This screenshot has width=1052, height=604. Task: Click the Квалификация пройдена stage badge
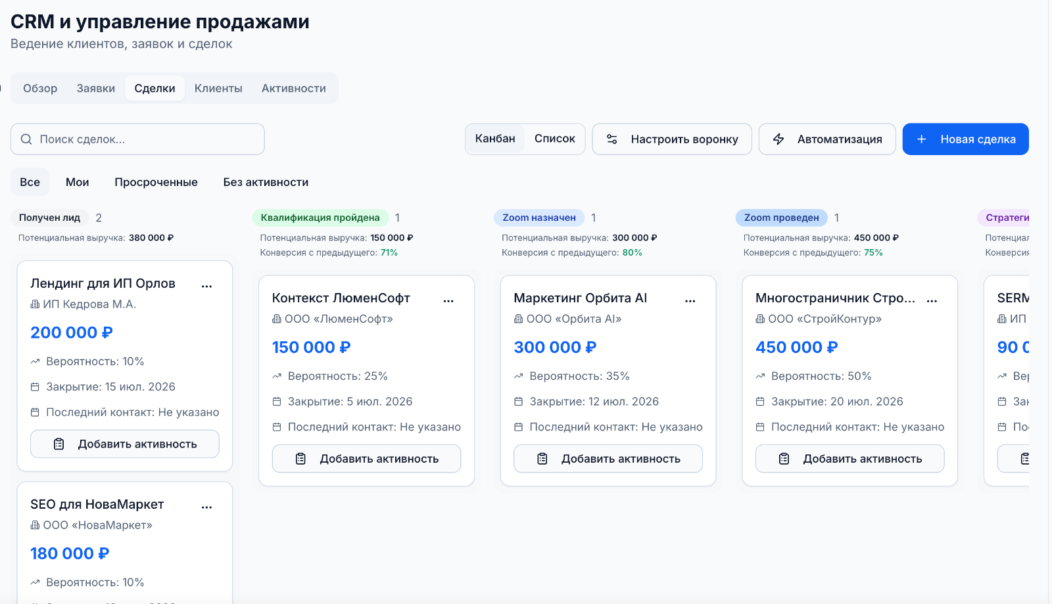pos(320,218)
